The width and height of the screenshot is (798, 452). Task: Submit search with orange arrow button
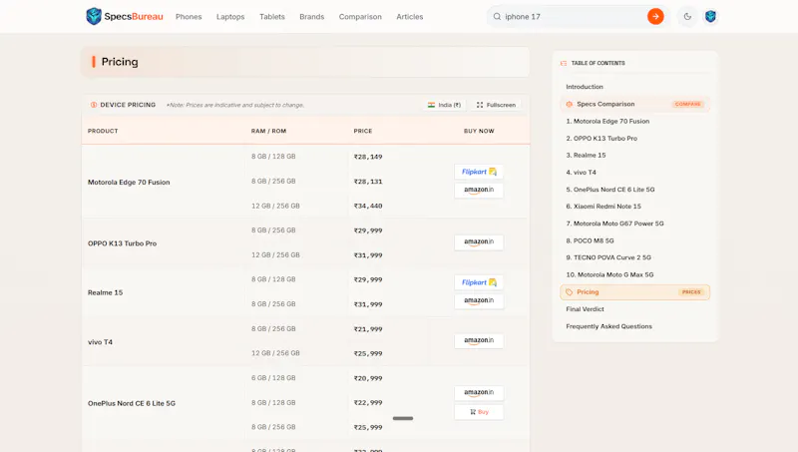pos(655,16)
